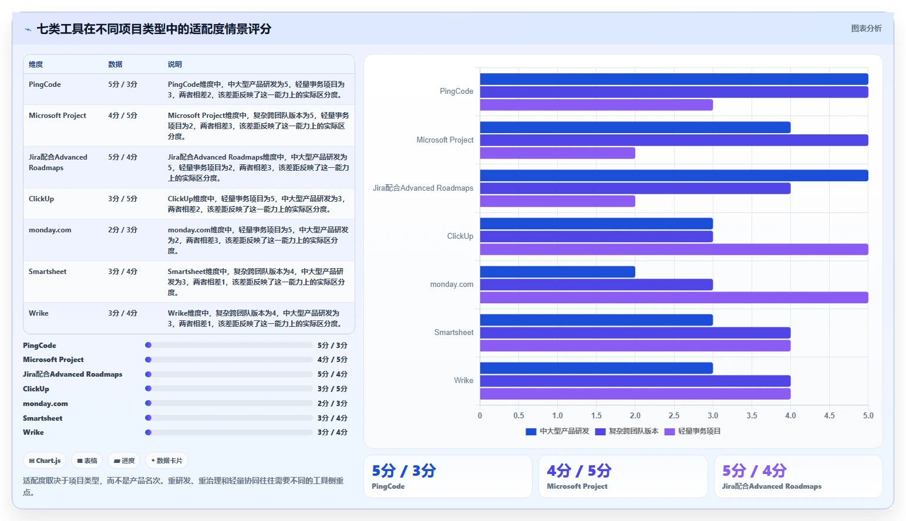Click the Smartsheet progress bar

[x=229, y=418]
